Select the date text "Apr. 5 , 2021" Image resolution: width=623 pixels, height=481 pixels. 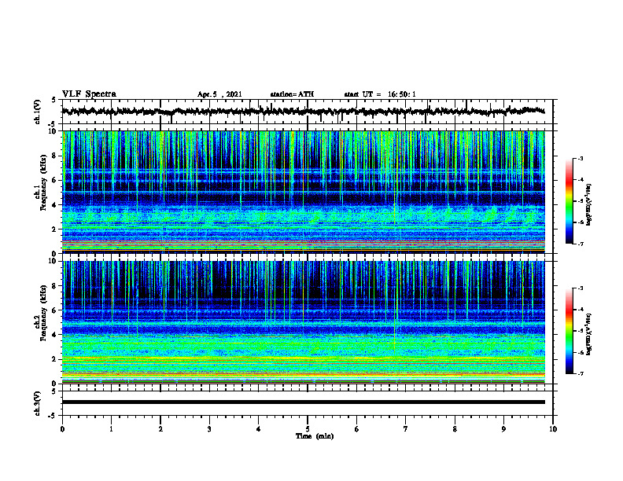(219, 94)
